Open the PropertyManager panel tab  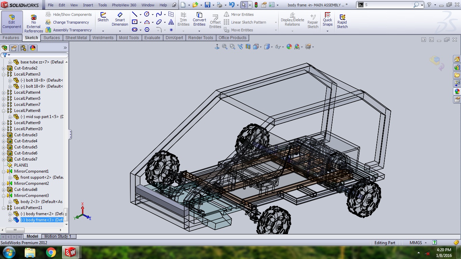coord(14,48)
